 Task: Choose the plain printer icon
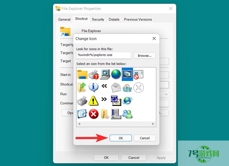click(x=82, y=101)
